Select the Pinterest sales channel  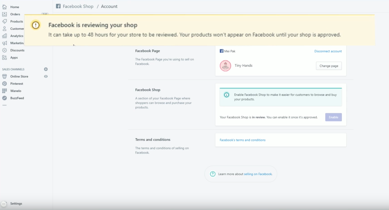click(16, 83)
